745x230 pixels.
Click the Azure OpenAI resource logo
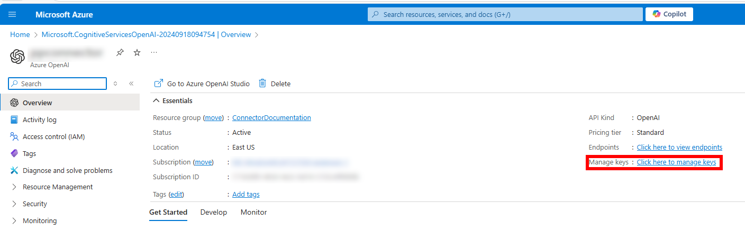pos(17,56)
